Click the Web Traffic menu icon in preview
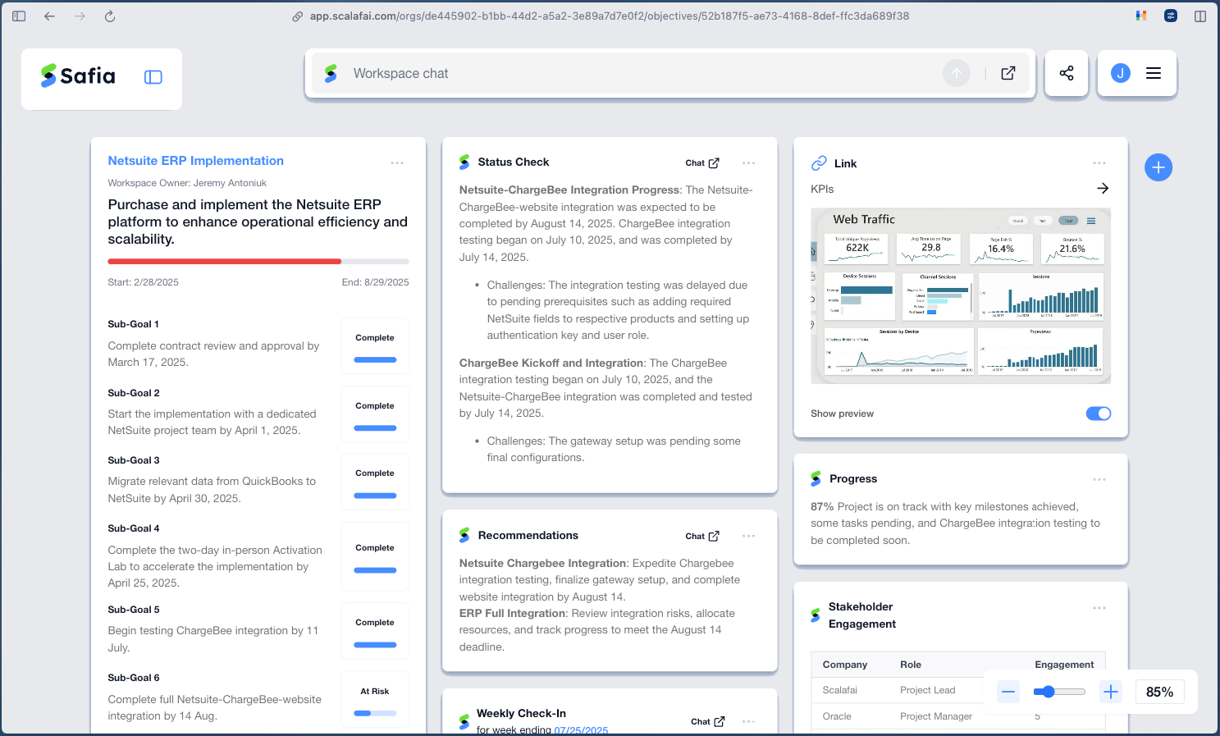This screenshot has width=1220, height=736. coord(1091,221)
